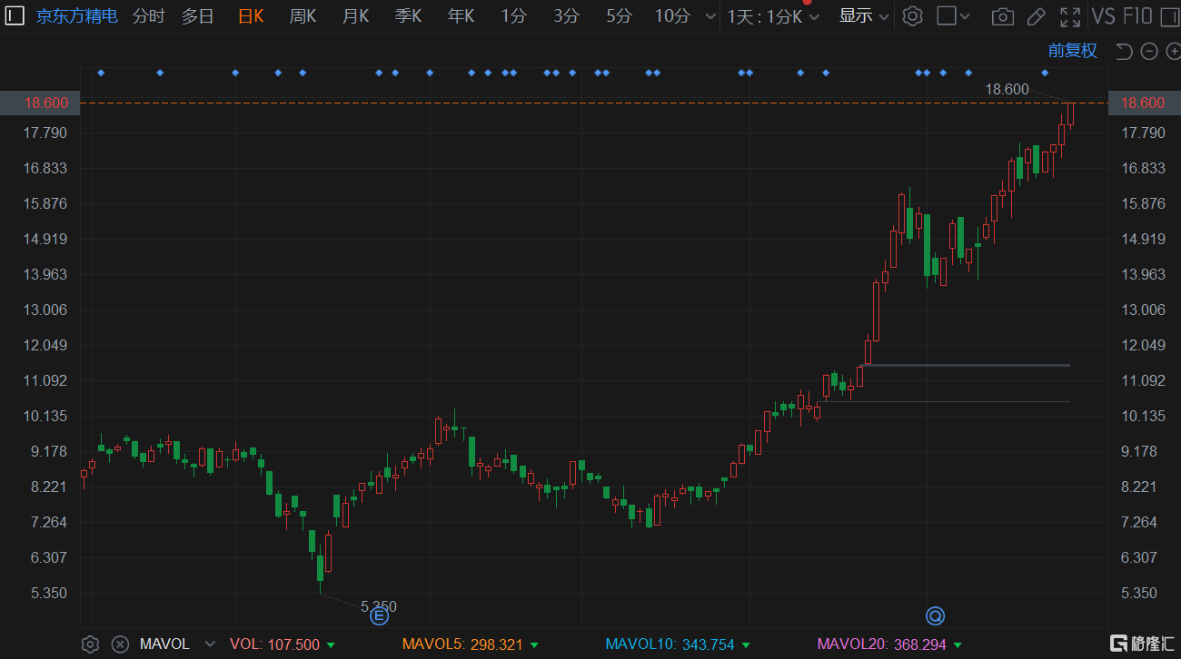Expand the MAVOL indicator selector
This screenshot has width=1181, height=659.
(x=210, y=644)
